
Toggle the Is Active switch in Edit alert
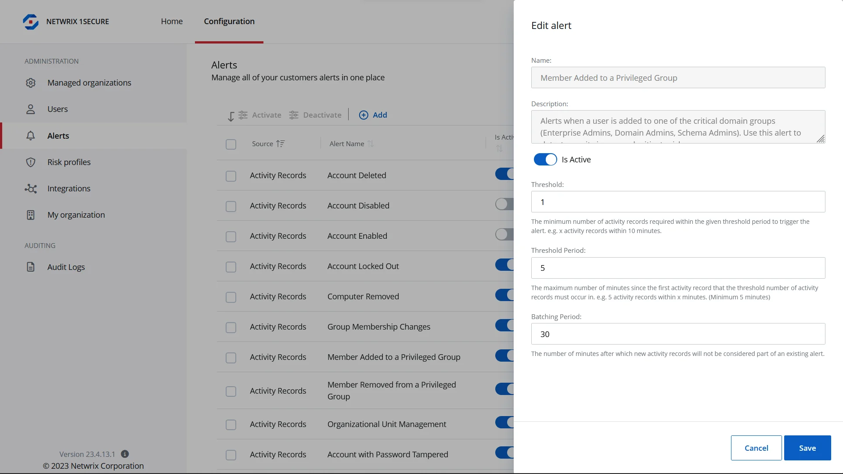pyautogui.click(x=545, y=159)
